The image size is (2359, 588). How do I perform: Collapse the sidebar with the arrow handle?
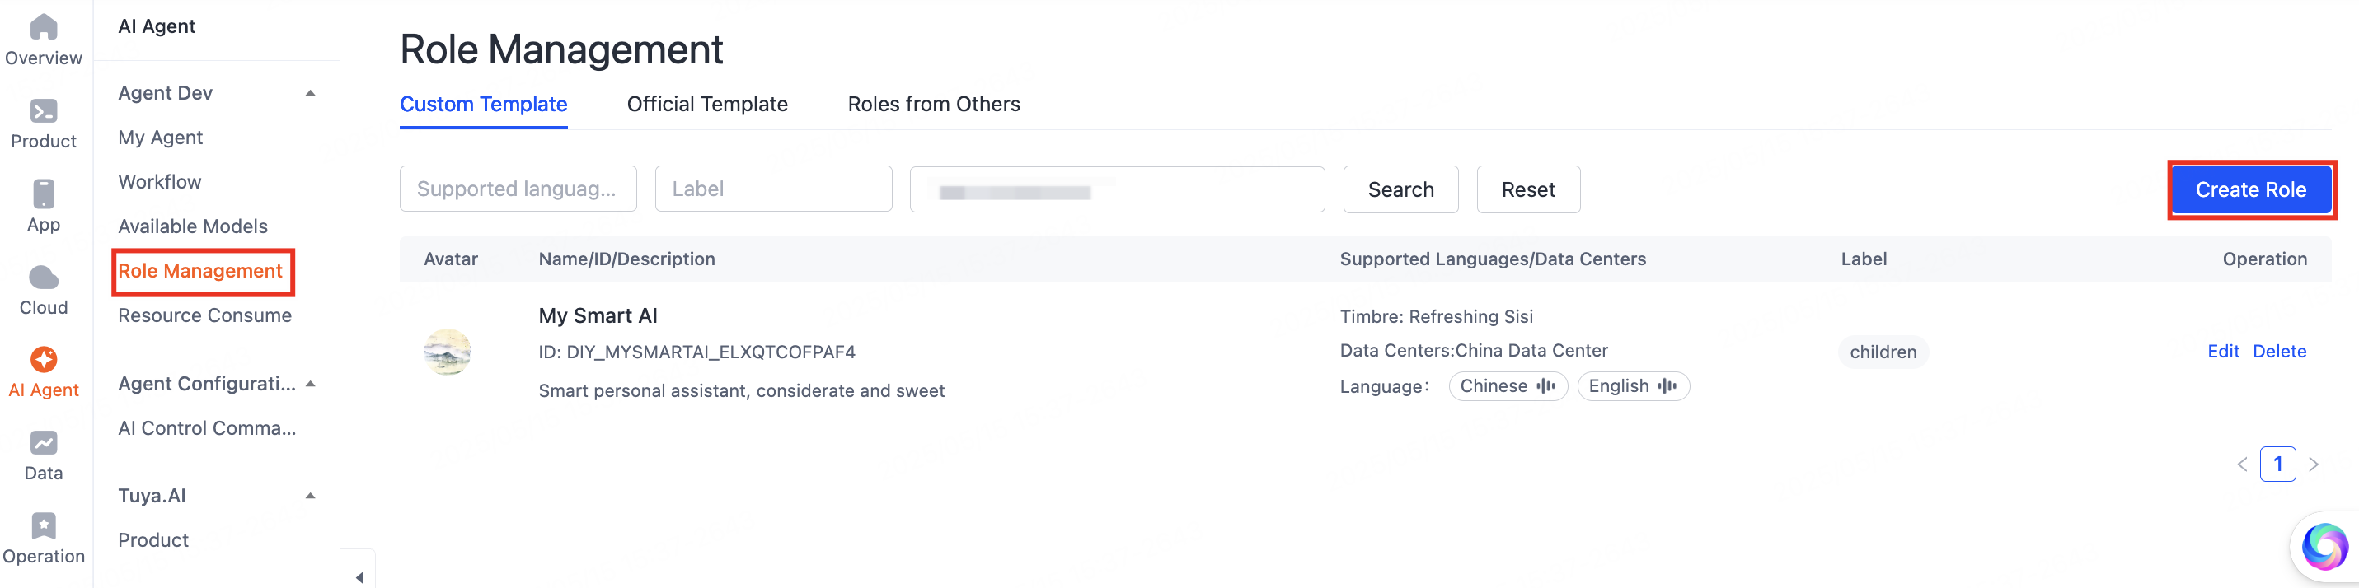click(x=359, y=576)
